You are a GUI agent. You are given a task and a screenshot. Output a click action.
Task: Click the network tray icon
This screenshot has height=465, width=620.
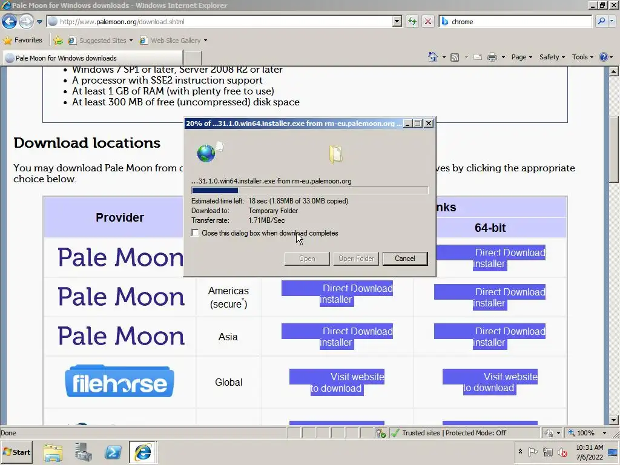[547, 452]
